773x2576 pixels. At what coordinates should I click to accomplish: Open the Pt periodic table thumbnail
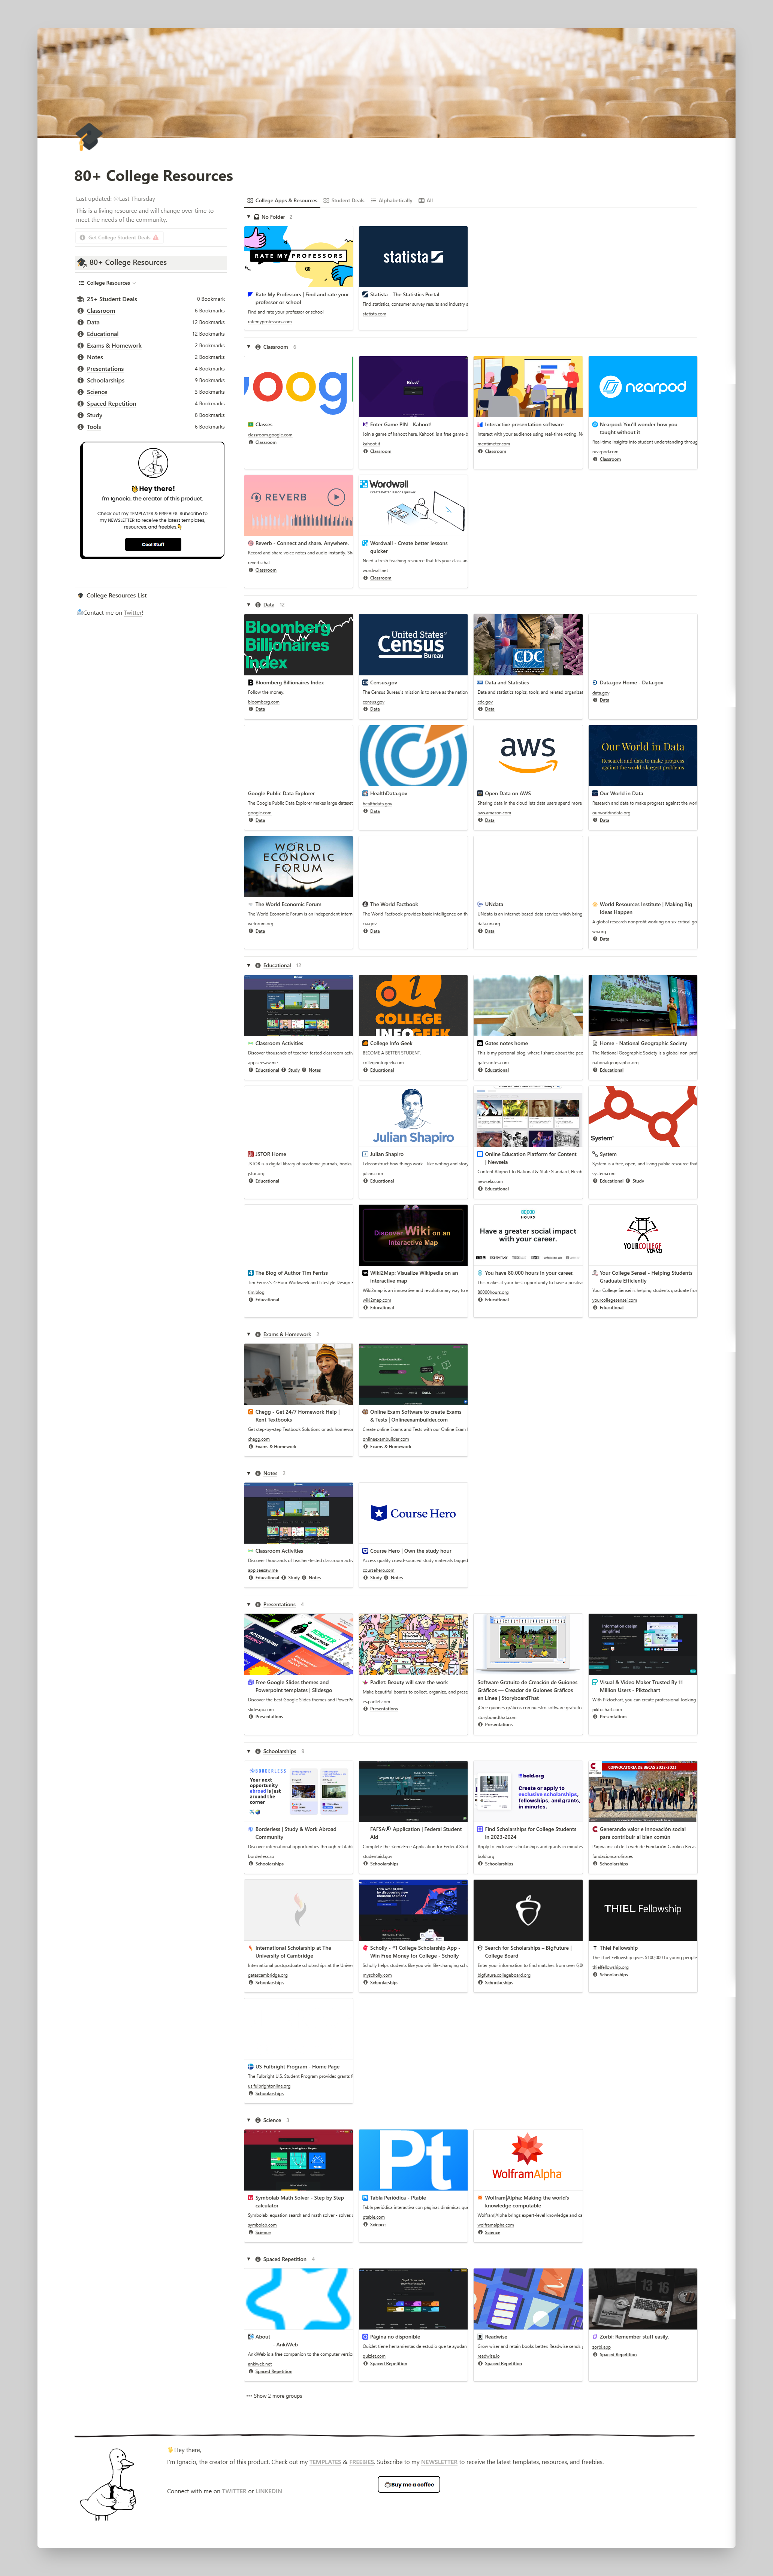click(x=413, y=2160)
